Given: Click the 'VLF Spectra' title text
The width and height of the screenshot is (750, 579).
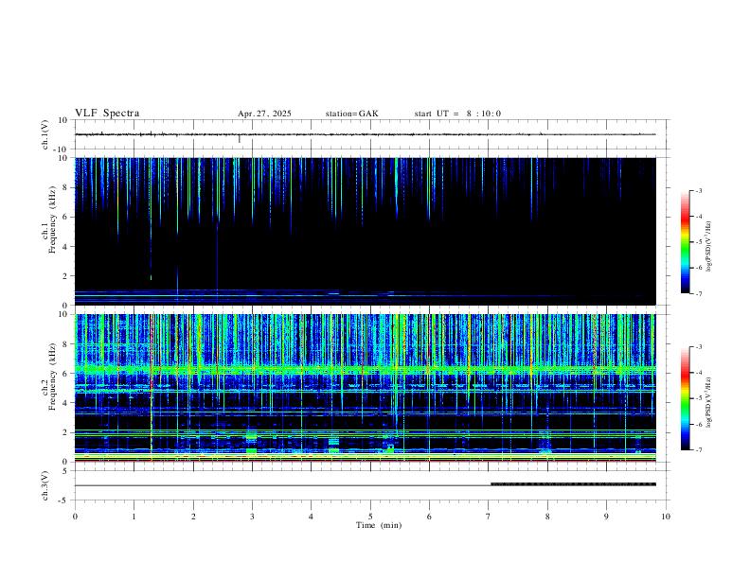Looking at the screenshot, I should [x=107, y=114].
